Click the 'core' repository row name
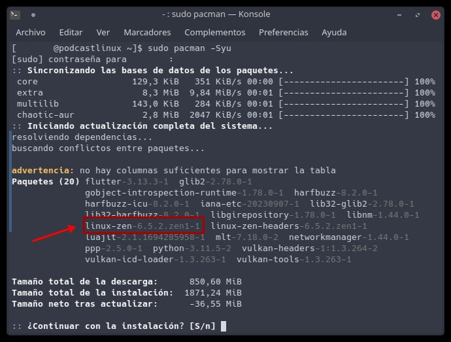The width and height of the screenshot is (451, 342). [x=27, y=82]
